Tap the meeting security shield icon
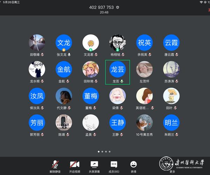 [x=118, y=7]
